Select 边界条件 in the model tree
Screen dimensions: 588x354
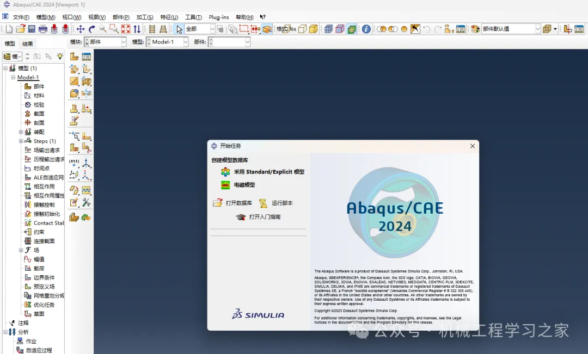point(44,277)
